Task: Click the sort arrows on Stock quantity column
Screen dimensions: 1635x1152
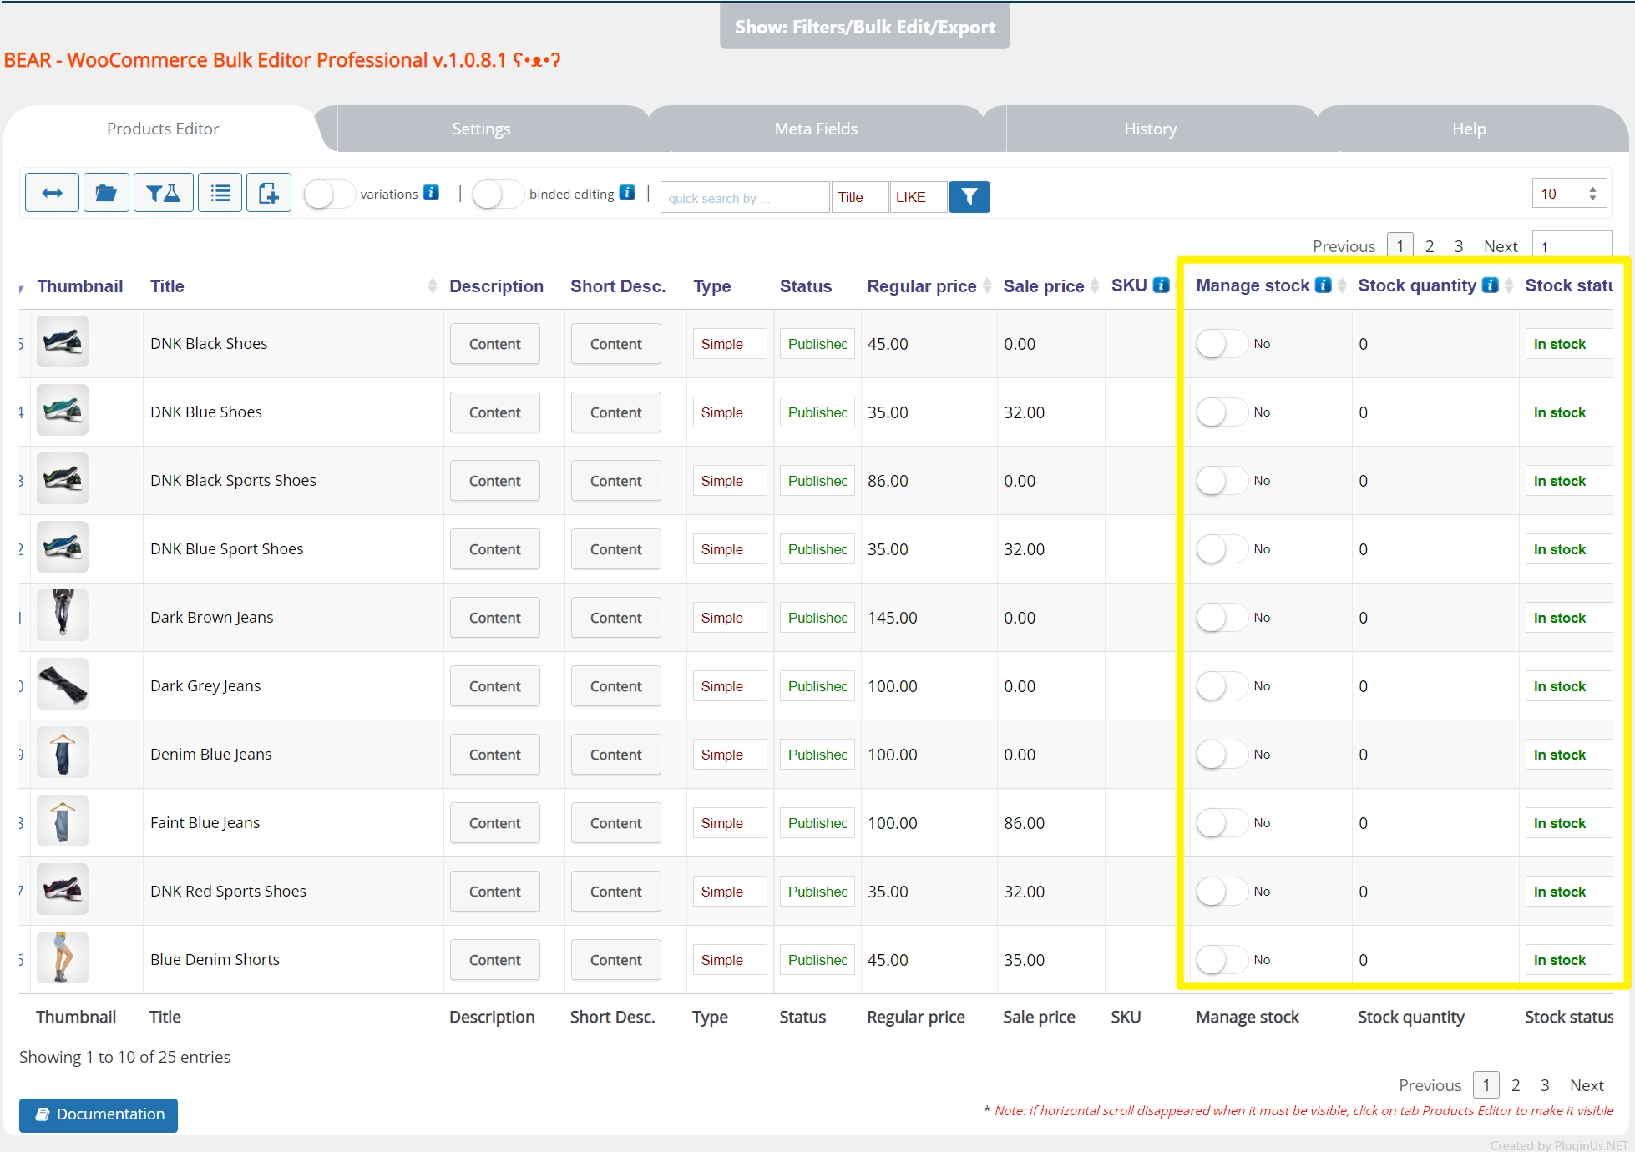Action: pyautogui.click(x=1509, y=285)
